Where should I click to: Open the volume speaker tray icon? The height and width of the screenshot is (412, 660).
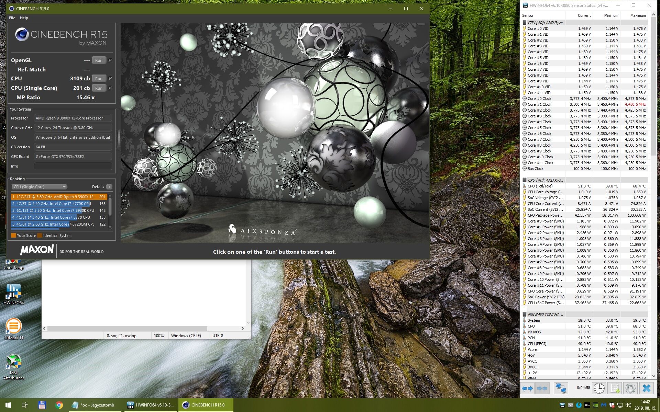[628, 405]
